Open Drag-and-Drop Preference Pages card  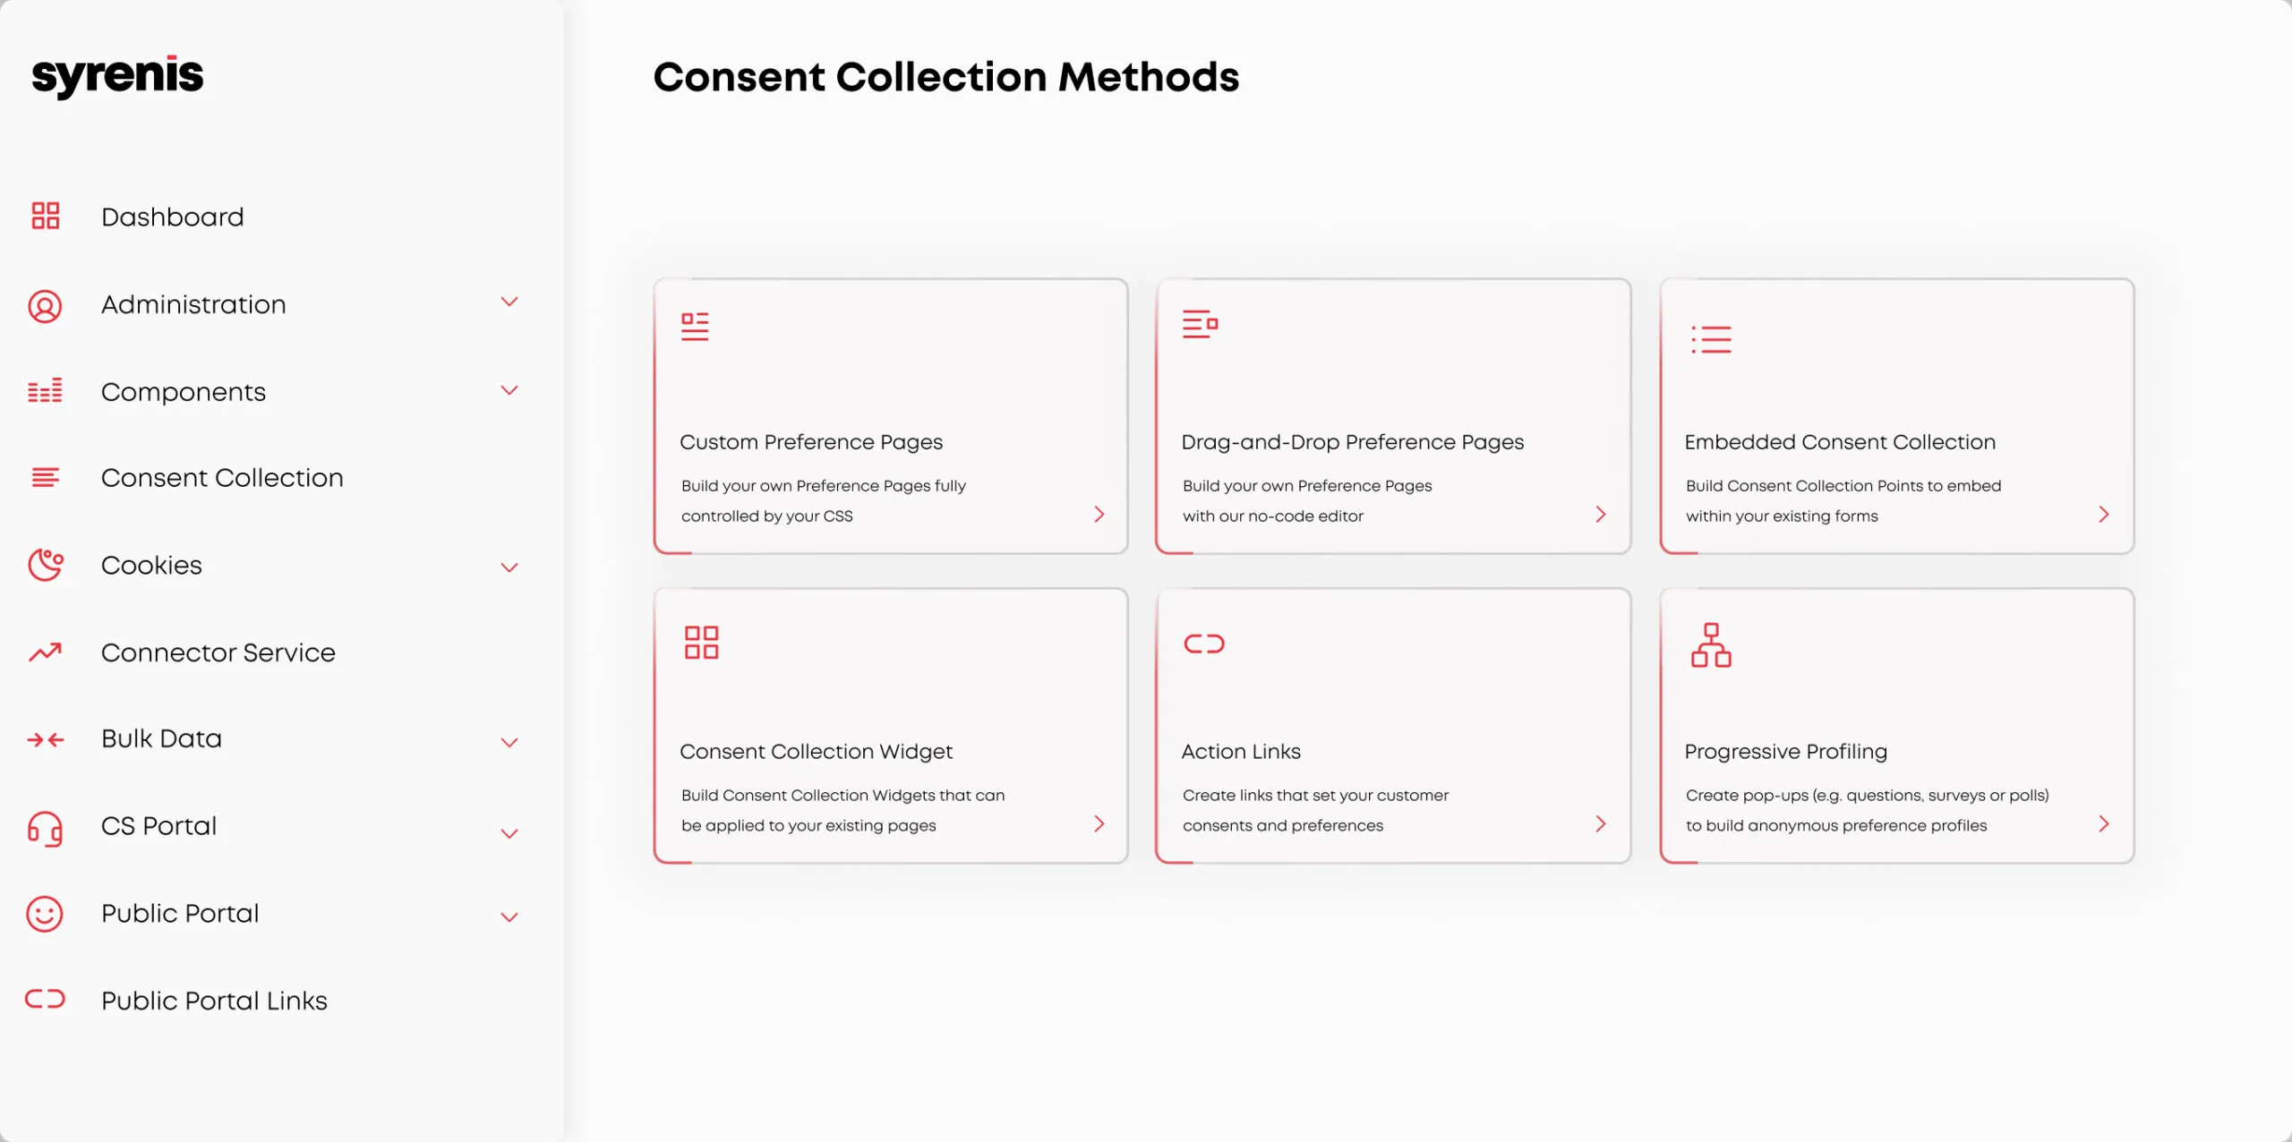pyautogui.click(x=1393, y=416)
